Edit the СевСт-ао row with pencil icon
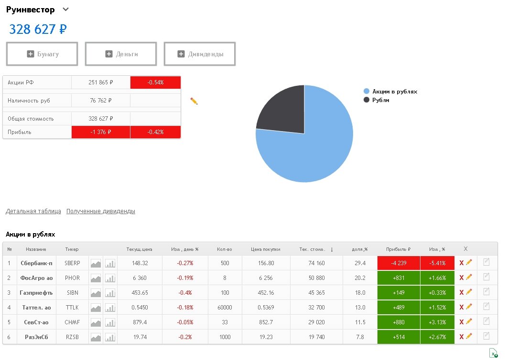The image size is (507, 361). [469, 321]
